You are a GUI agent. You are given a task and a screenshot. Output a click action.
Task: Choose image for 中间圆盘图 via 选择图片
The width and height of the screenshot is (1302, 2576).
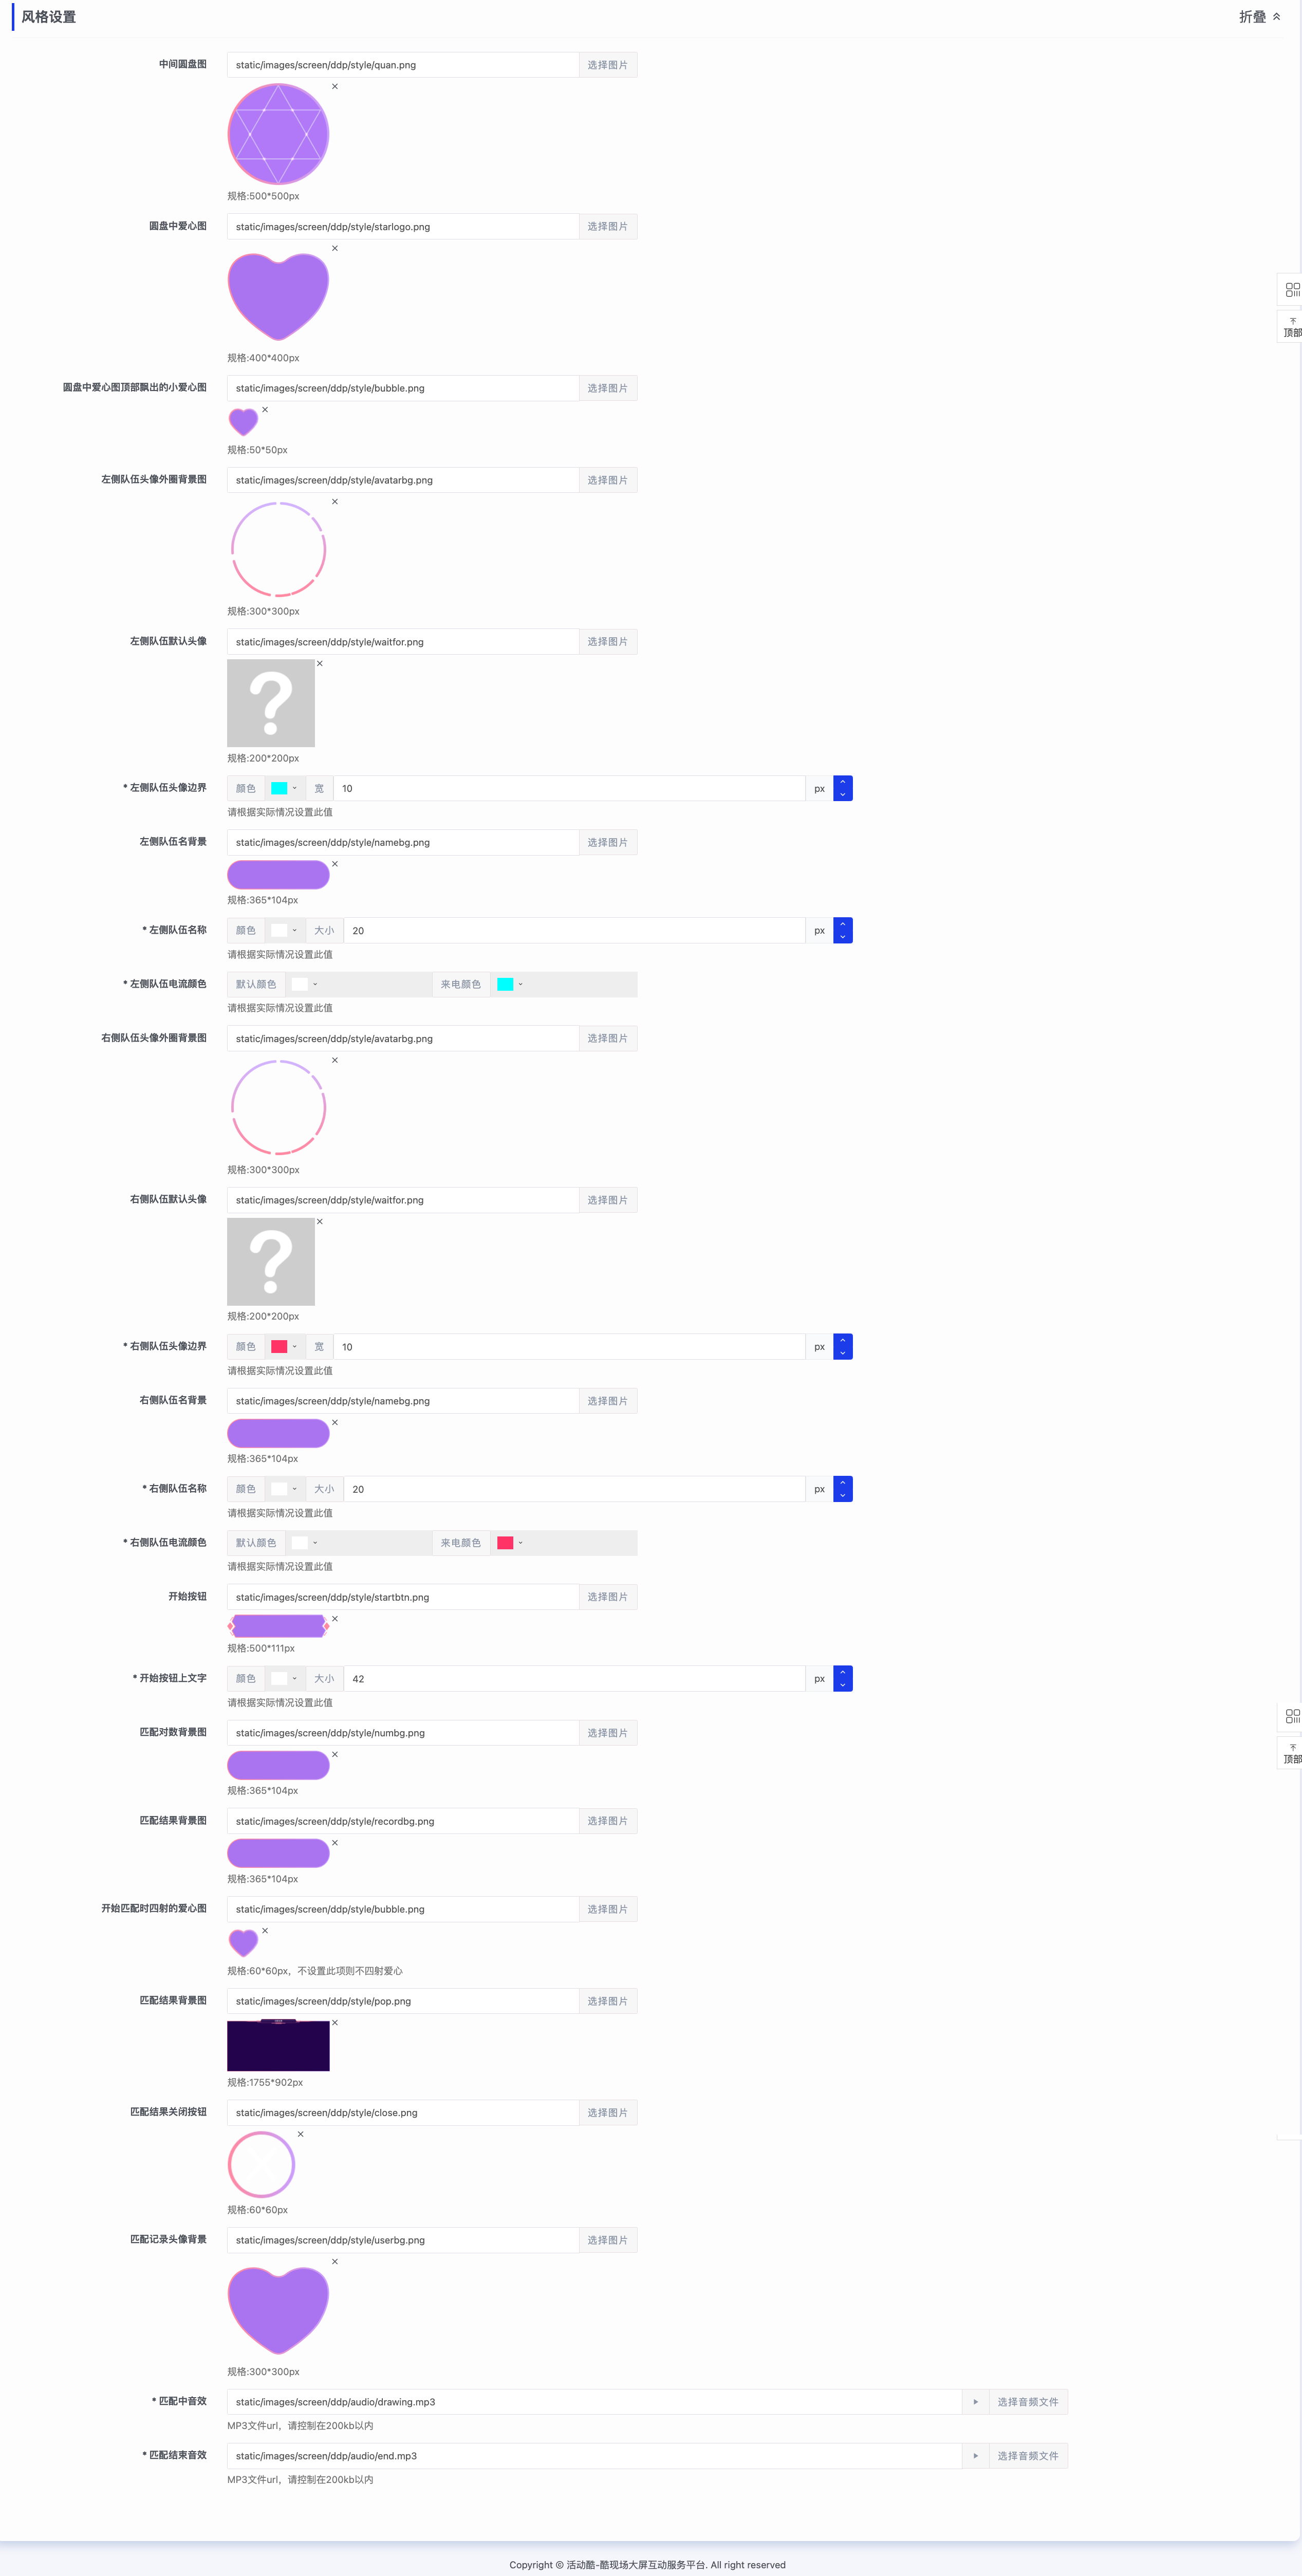[x=608, y=65]
